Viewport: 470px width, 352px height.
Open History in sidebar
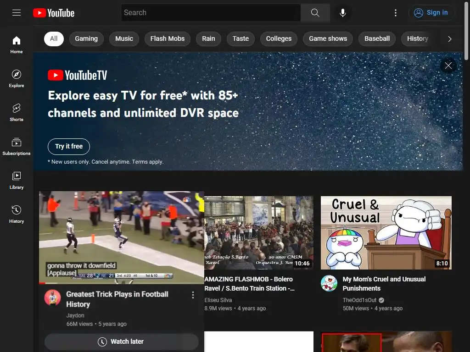[x=17, y=214]
